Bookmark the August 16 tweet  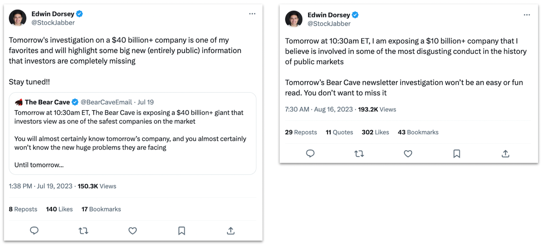tap(457, 154)
